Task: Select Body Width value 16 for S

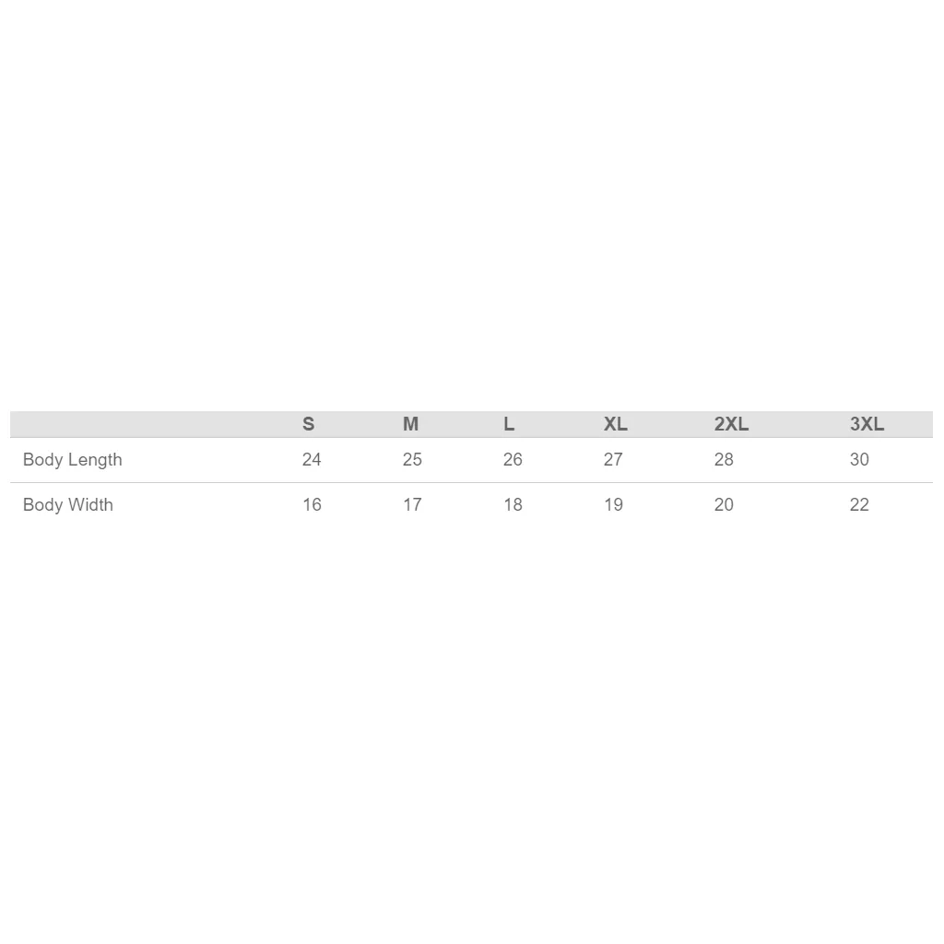Action: click(x=312, y=505)
